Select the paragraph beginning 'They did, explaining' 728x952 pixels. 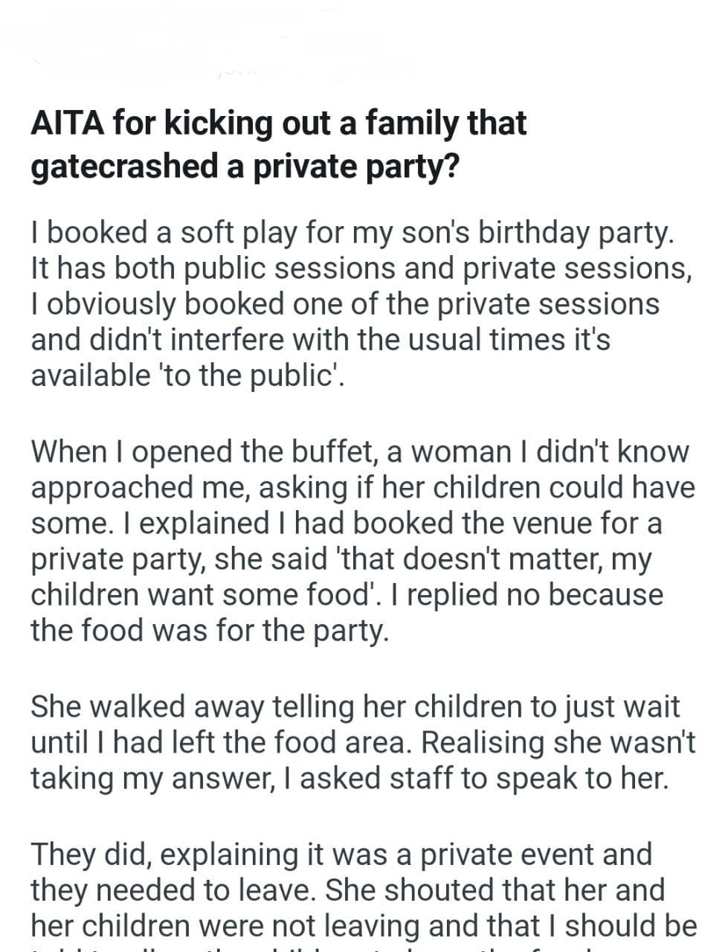(x=362, y=890)
